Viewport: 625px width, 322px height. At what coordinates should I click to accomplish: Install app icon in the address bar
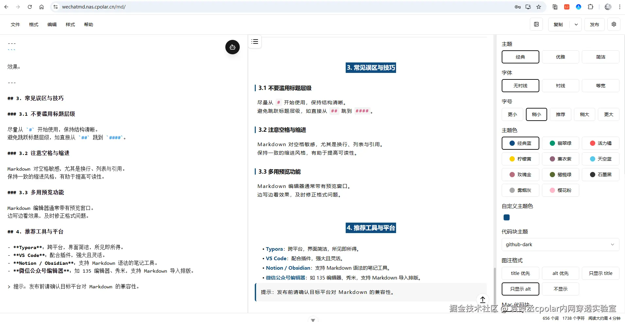528,7
